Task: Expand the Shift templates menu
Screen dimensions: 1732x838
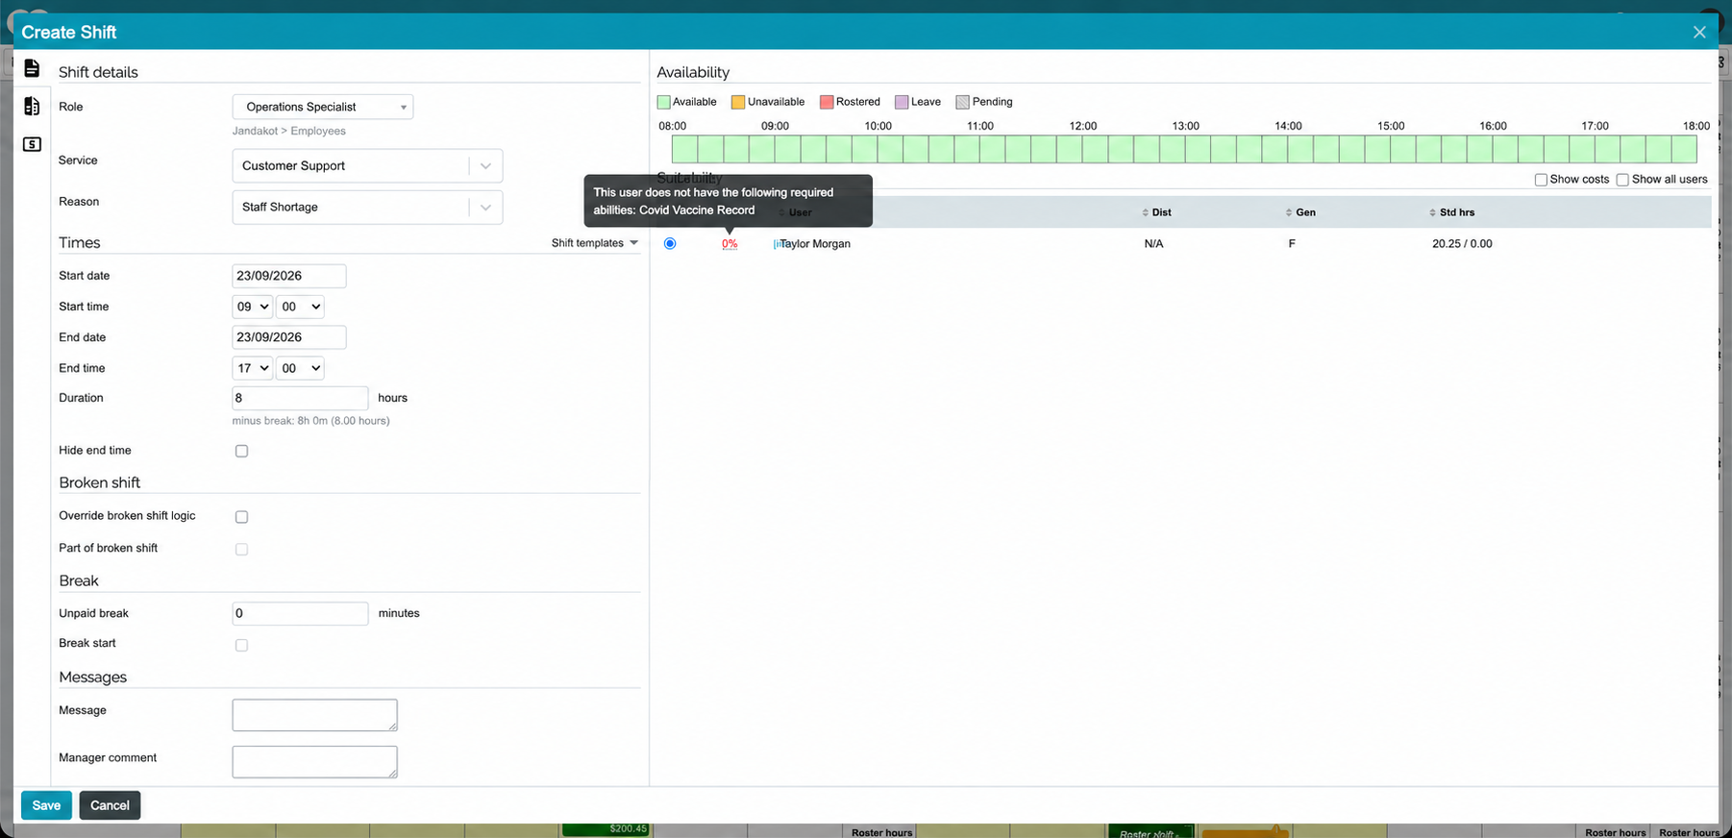Action: (595, 243)
